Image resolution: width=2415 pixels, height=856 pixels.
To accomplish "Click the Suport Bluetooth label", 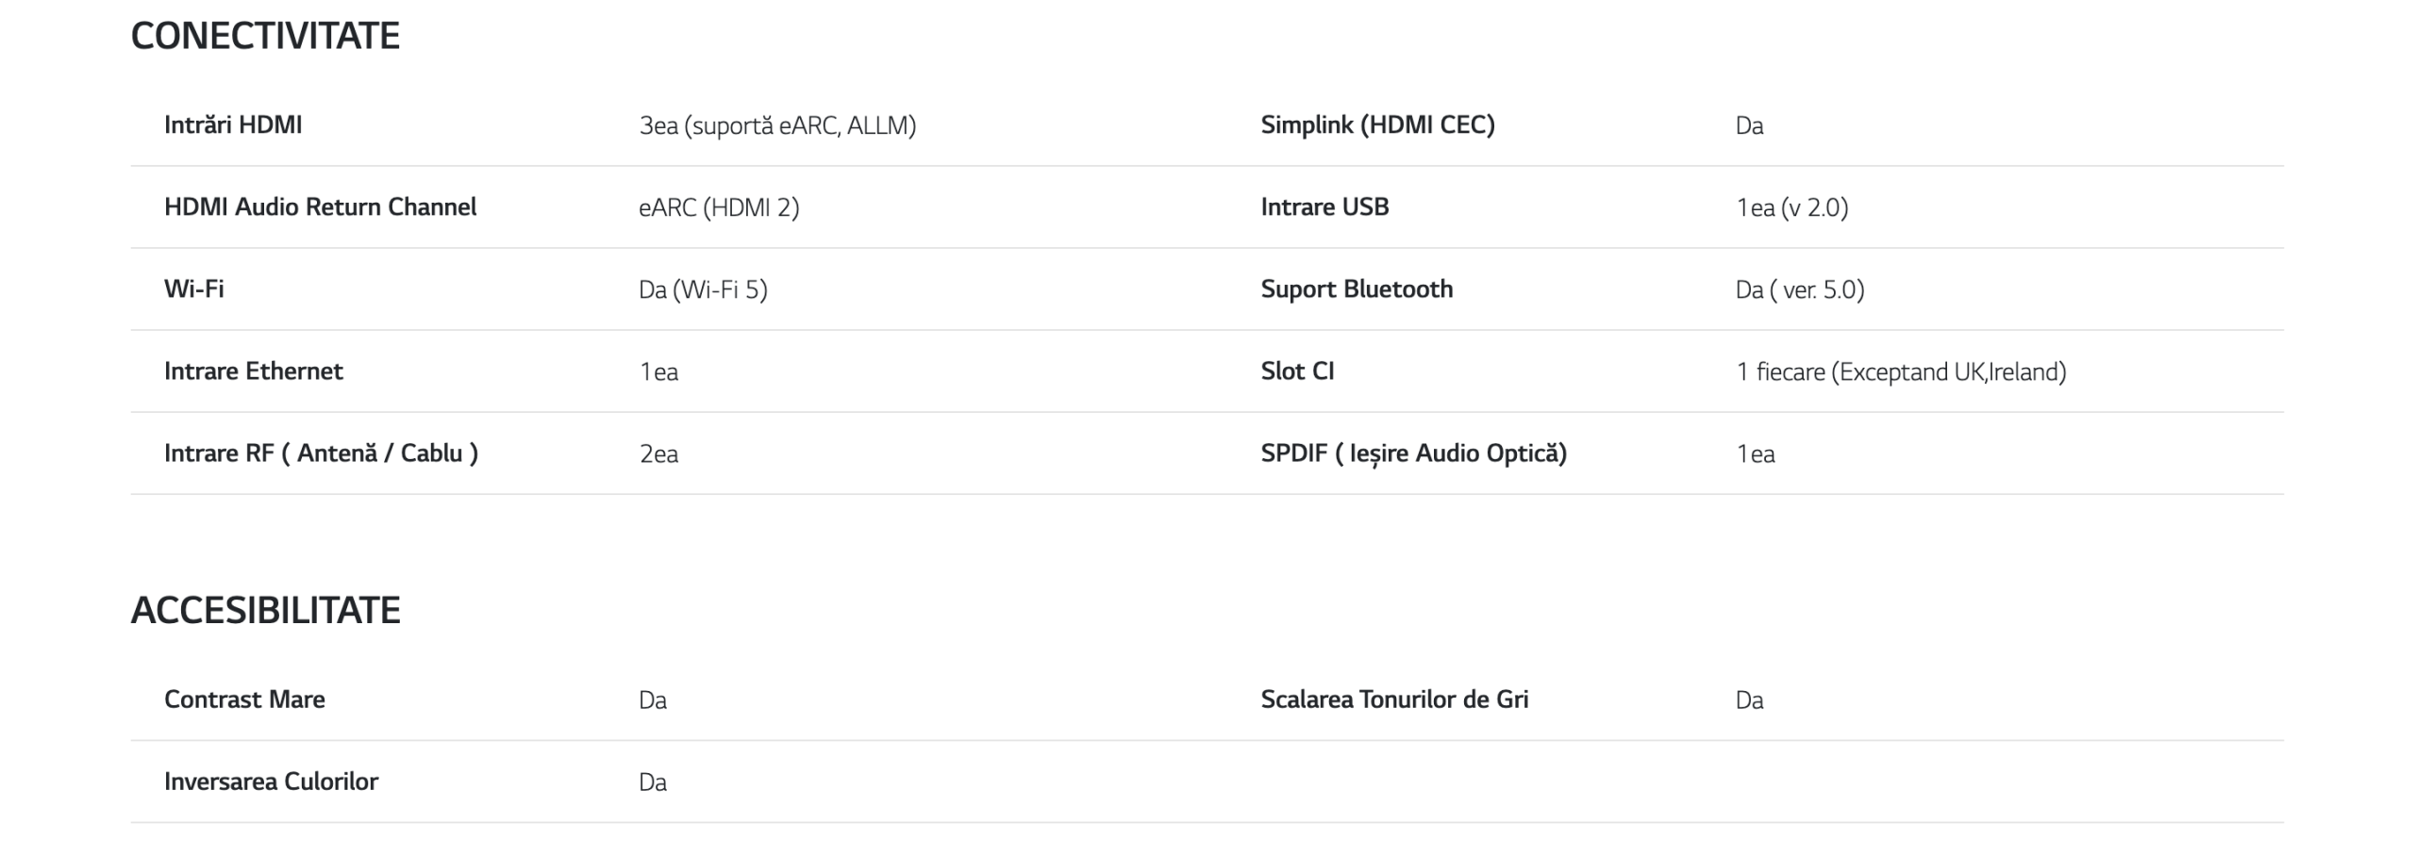I will (x=1357, y=288).
